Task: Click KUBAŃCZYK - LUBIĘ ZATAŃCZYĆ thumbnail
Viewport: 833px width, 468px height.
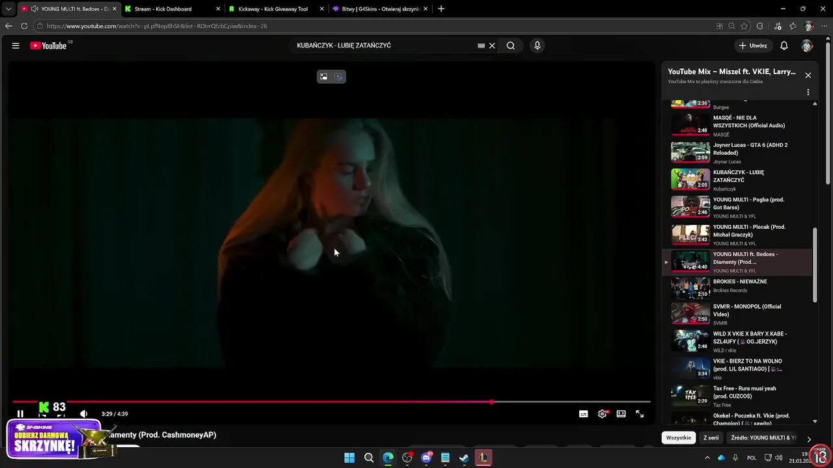Action: (690, 179)
